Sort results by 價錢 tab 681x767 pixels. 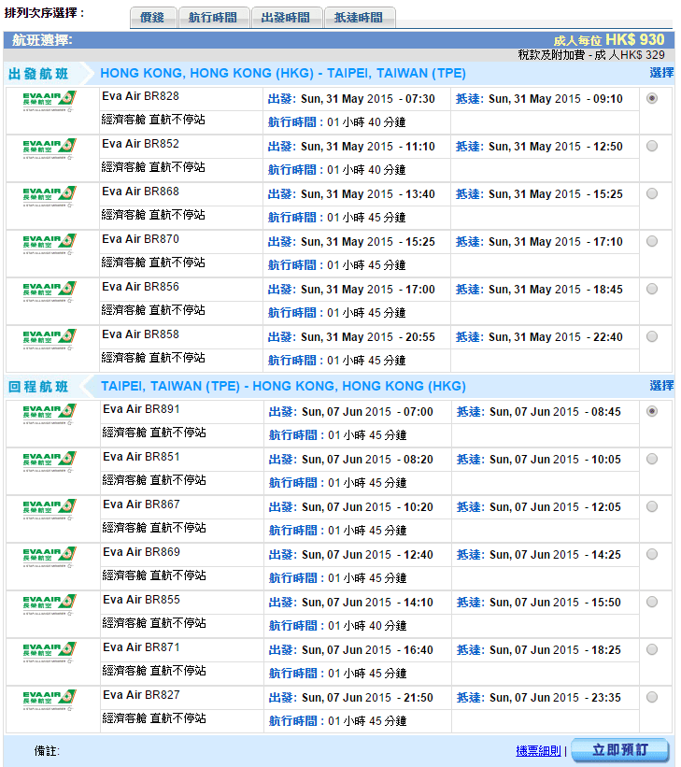pos(152,18)
